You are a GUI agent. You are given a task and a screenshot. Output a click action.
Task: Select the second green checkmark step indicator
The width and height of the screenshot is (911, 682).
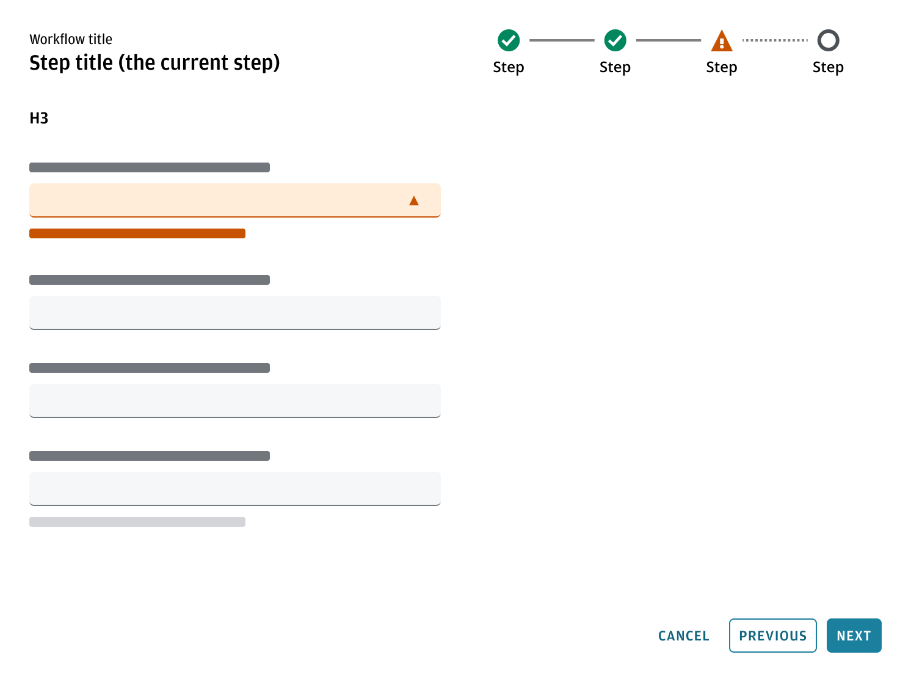[615, 40]
